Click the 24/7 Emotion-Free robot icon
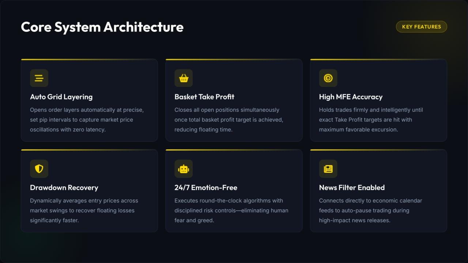 point(184,169)
